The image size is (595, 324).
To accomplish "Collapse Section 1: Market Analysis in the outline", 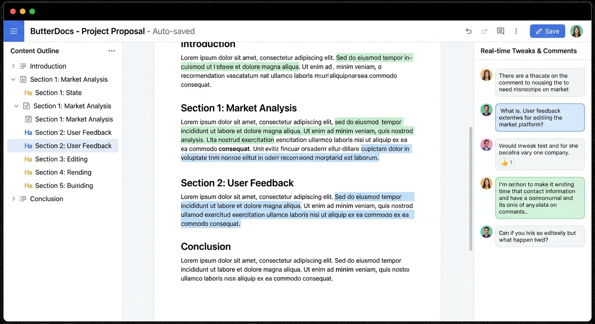I will (x=13, y=79).
